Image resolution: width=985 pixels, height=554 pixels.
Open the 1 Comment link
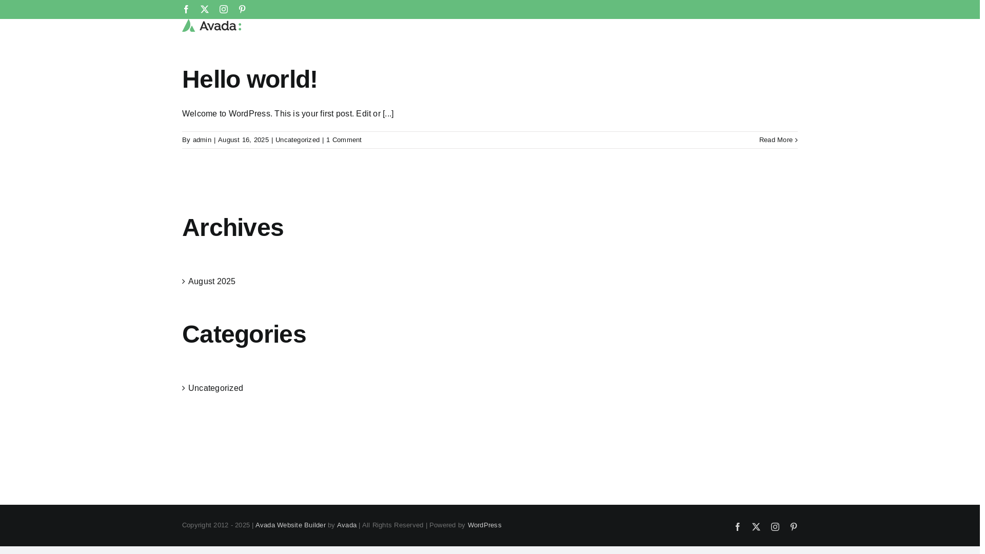344,140
